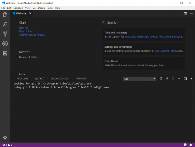Open the Search view in activity bar
This screenshot has height=147, width=195.
tap(5, 24)
